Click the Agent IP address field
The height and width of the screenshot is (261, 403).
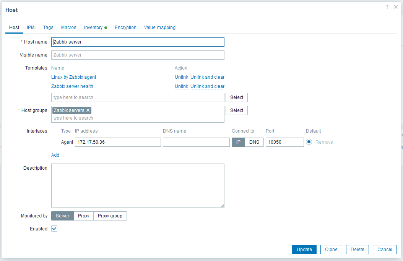coord(118,142)
